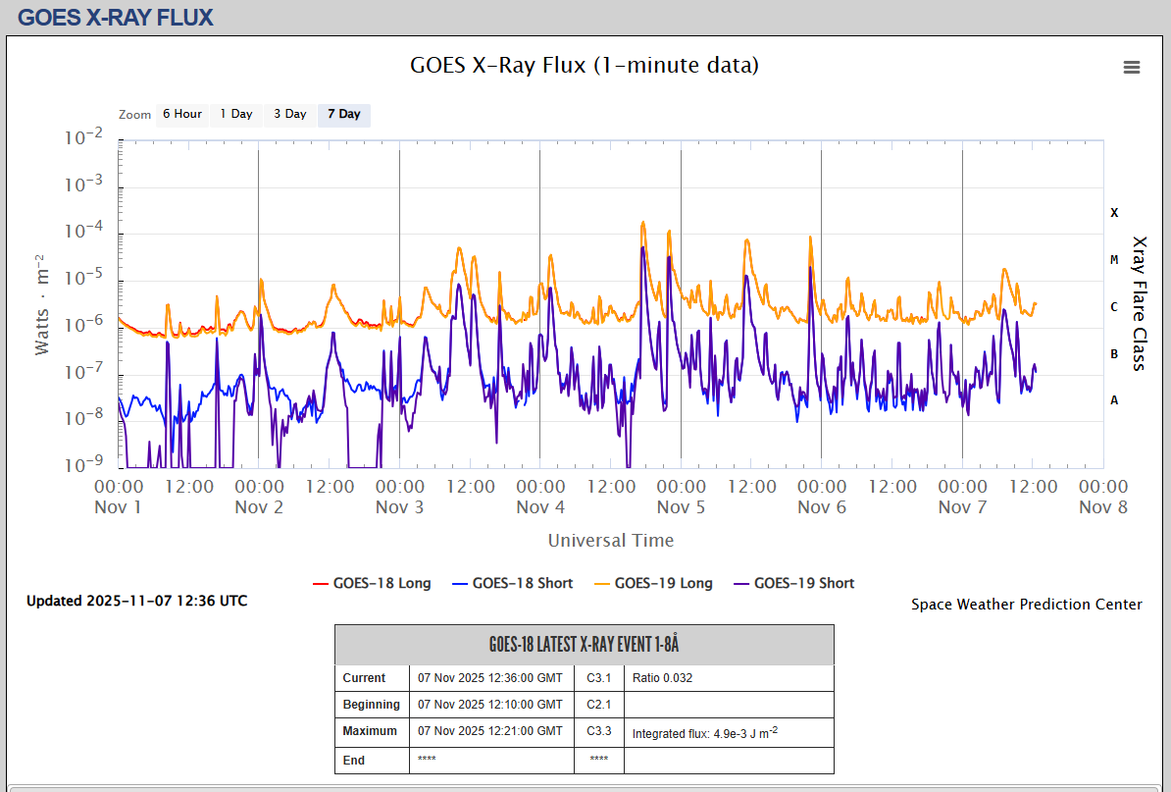Click the Xray Flare Class axis title
This screenshot has height=792, width=1171.
tap(1140, 302)
